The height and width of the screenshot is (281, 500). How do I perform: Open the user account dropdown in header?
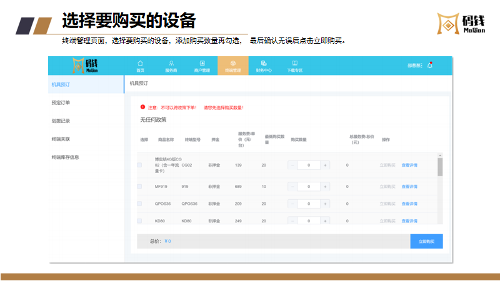(415, 66)
